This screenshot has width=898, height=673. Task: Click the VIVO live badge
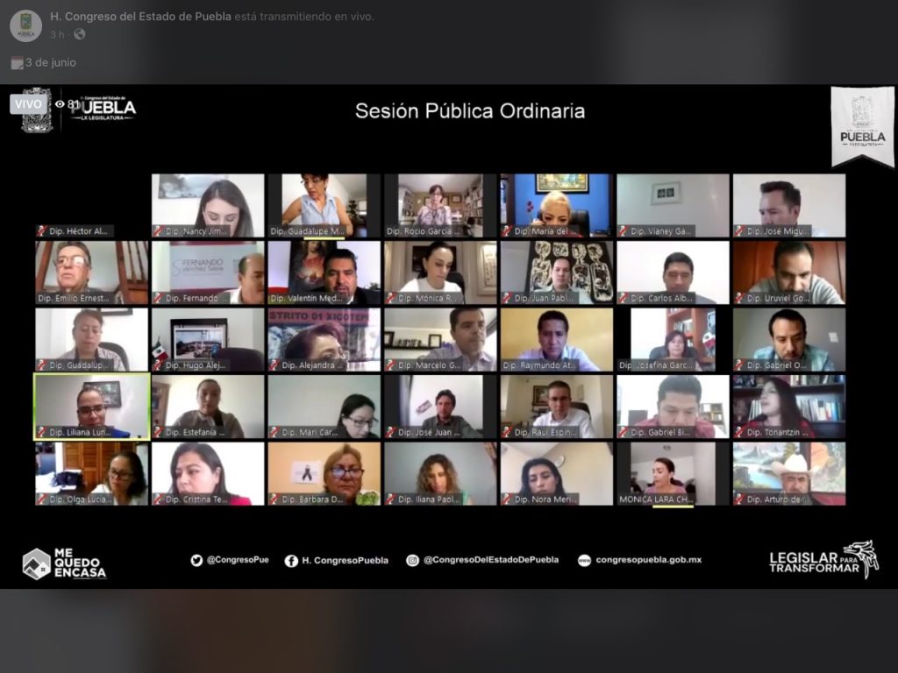pyautogui.click(x=29, y=103)
